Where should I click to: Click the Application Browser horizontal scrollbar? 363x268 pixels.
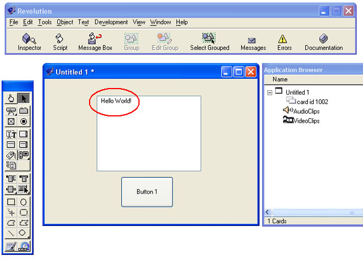pyautogui.click(x=318, y=212)
